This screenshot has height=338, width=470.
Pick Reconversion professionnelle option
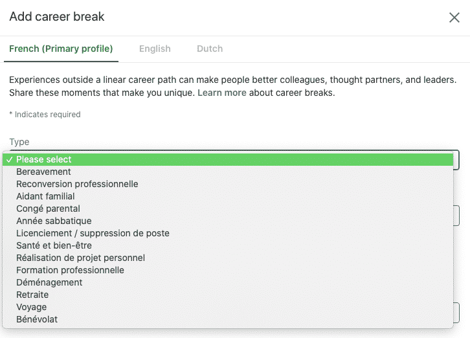(x=77, y=184)
